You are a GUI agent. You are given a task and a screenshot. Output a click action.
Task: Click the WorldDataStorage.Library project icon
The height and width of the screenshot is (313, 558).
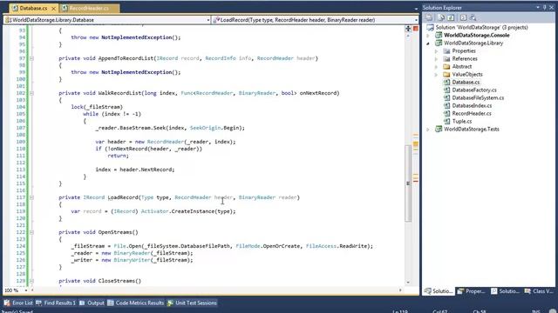pyautogui.click(x=439, y=43)
